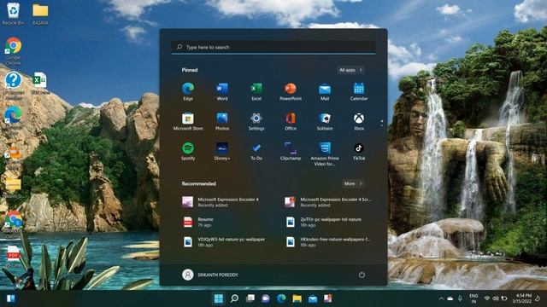
Task: Click More button in Recommended
Action: pos(353,183)
